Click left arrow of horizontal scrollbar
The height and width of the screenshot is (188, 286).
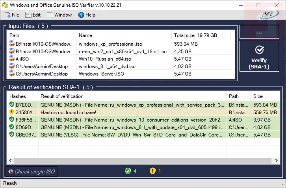(10, 161)
